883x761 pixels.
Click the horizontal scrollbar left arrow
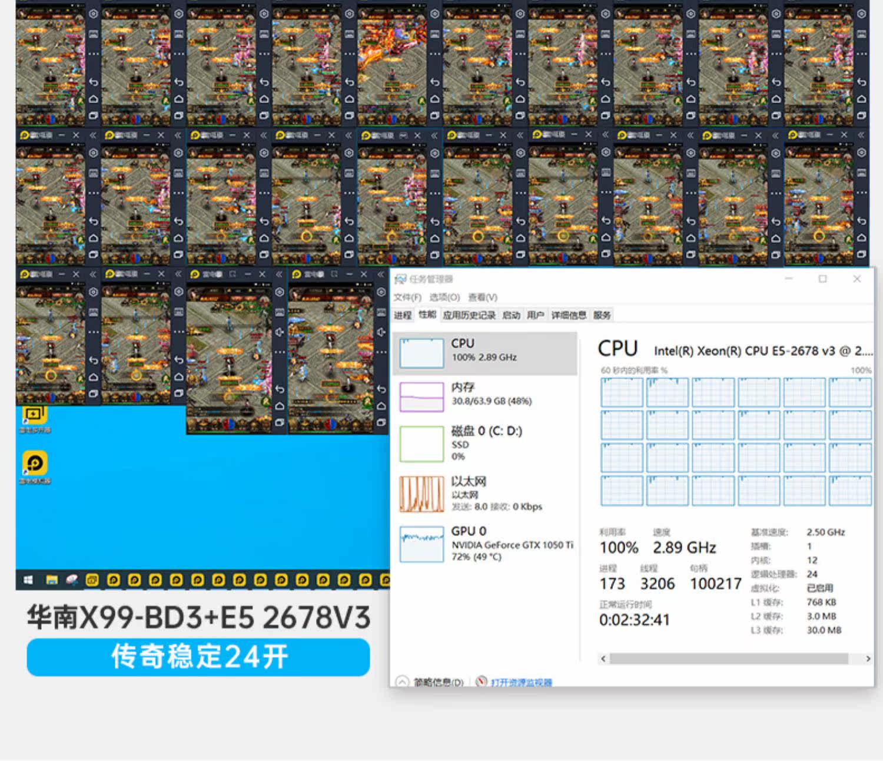point(603,659)
